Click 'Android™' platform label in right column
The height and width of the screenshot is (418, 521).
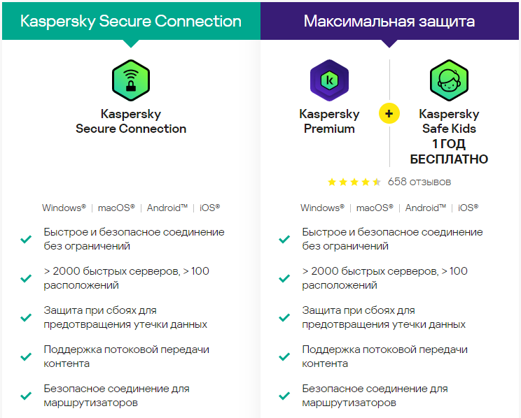point(426,208)
